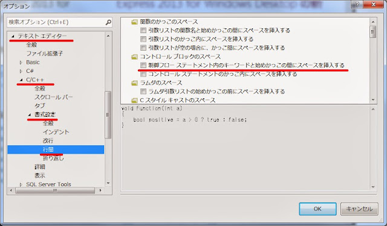Select ファイル拡張子 in the tree
The image size is (387, 226).
(x=44, y=54)
